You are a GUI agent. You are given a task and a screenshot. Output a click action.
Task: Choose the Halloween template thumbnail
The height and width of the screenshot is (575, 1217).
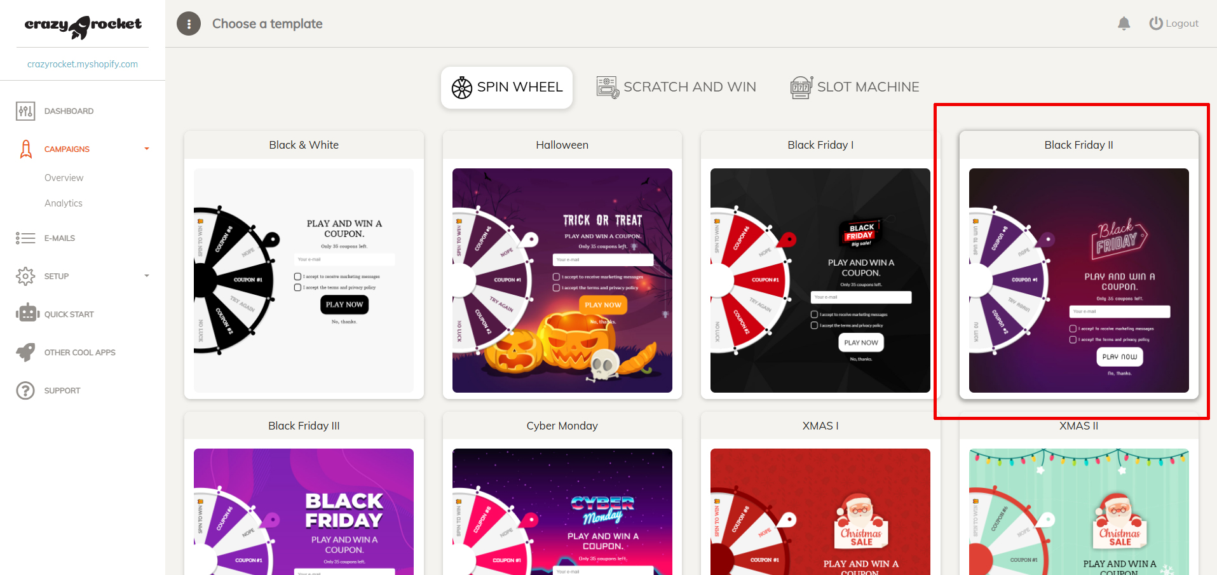coord(562,280)
